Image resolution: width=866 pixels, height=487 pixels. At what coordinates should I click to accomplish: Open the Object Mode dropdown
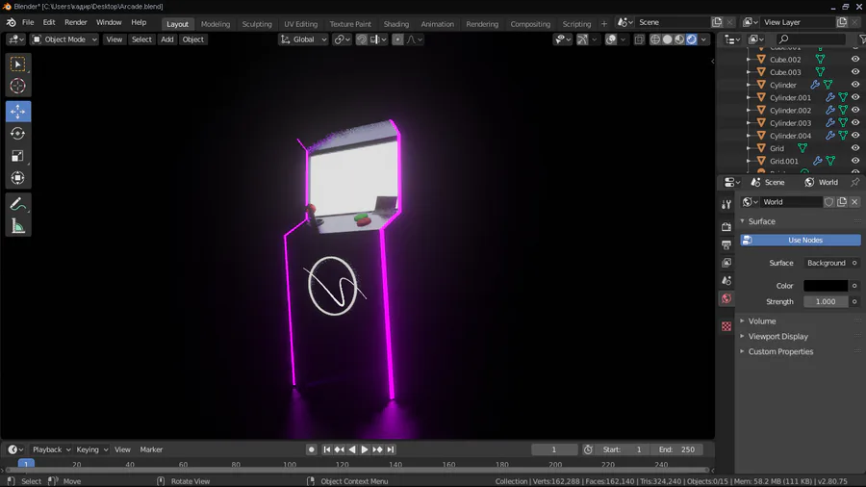click(x=64, y=39)
